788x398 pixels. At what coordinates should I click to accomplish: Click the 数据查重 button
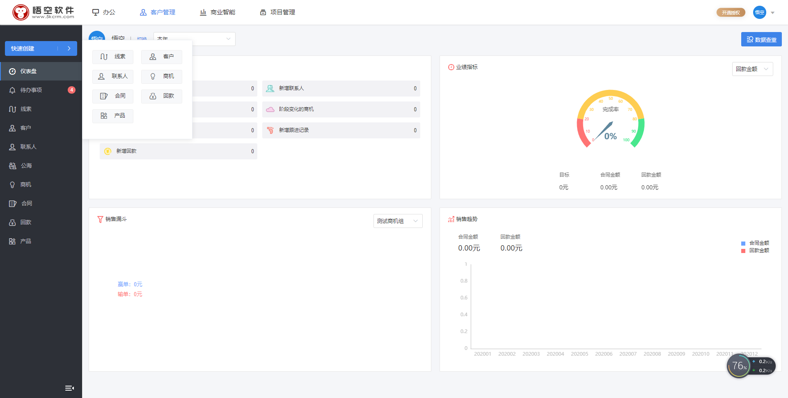(x=761, y=39)
